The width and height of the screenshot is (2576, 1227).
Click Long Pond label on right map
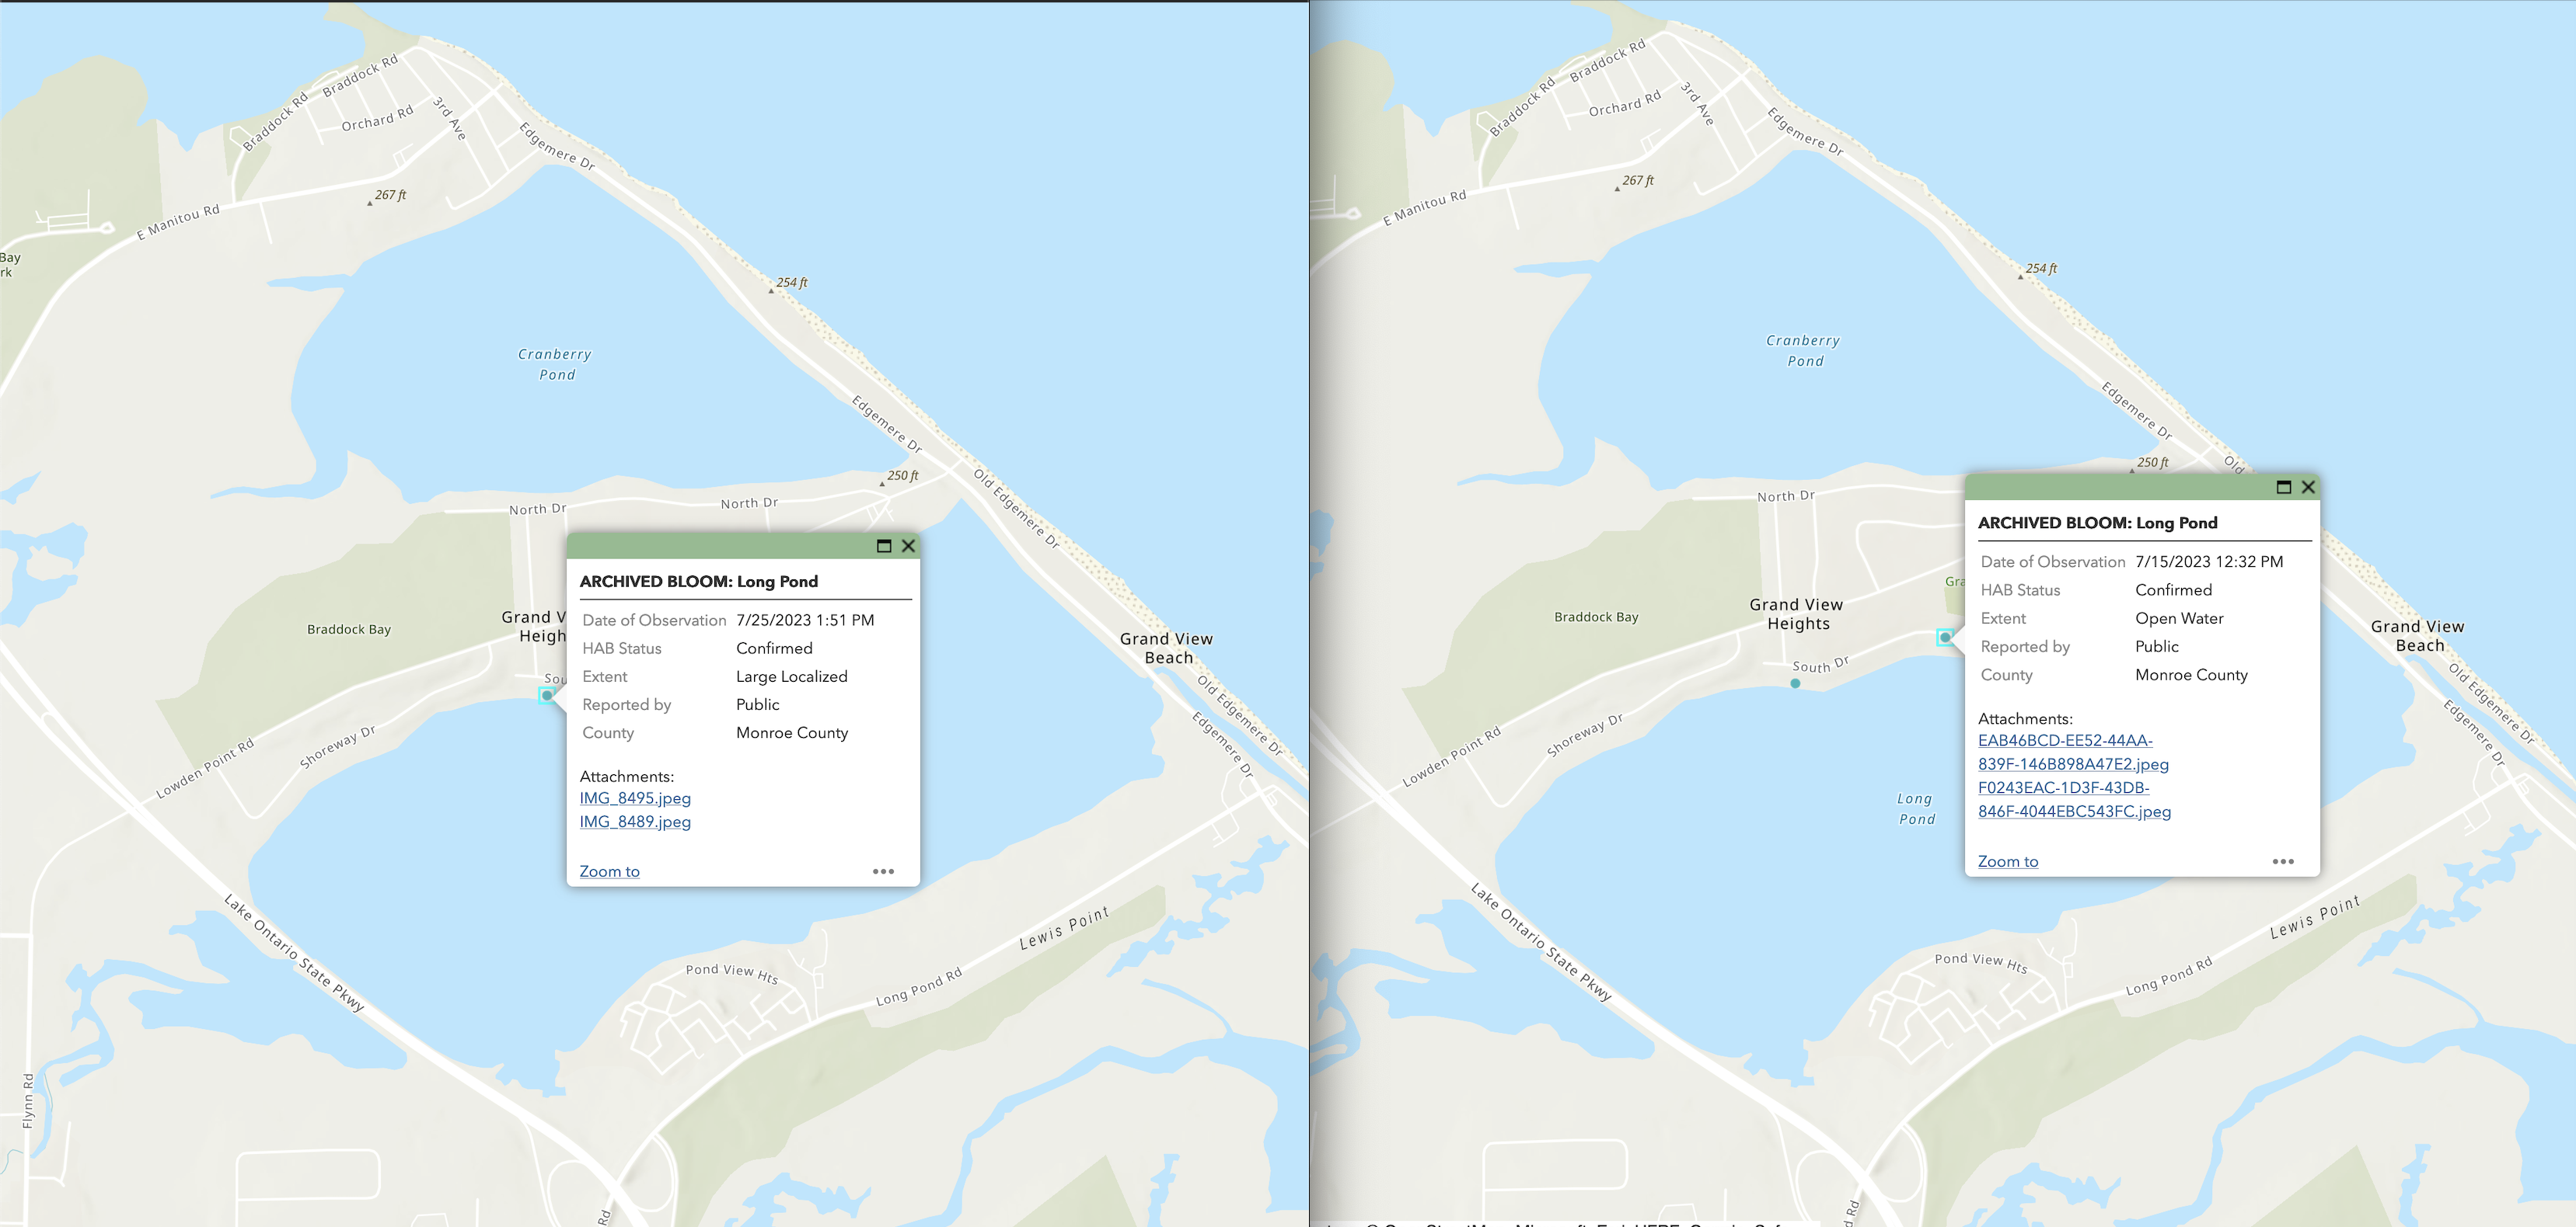(x=1916, y=808)
